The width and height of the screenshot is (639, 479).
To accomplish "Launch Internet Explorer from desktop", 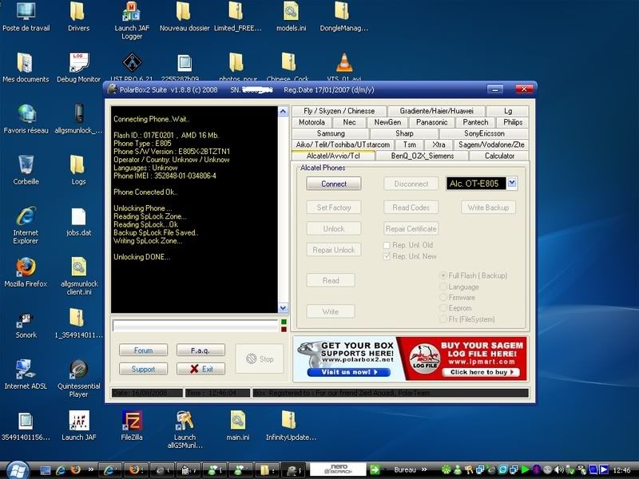I will [26, 225].
